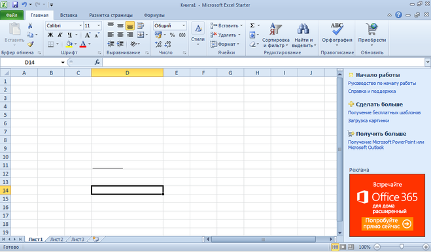Expand the Общий number format dropdown
The image size is (431, 252).
pos(183,25)
